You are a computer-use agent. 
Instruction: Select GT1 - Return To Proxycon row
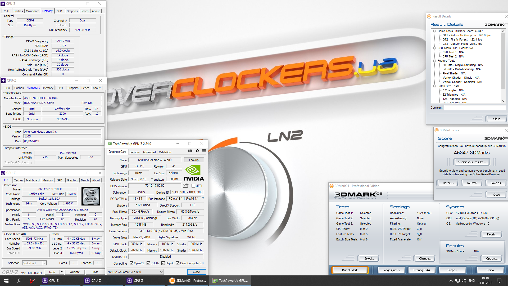pos(466,35)
